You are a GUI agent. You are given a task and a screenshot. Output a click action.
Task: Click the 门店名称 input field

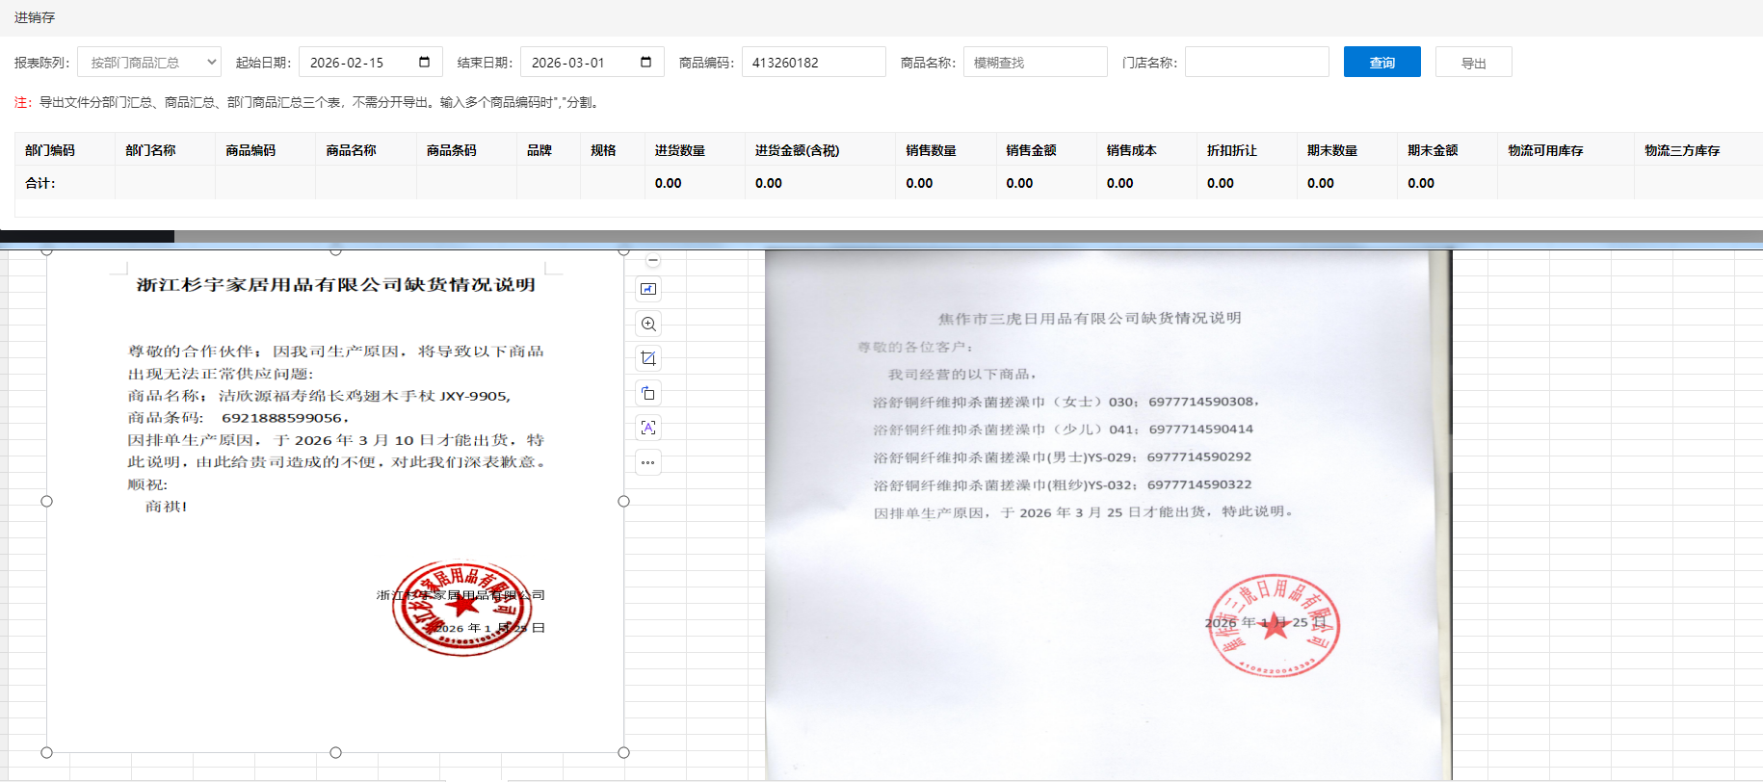[1256, 63]
